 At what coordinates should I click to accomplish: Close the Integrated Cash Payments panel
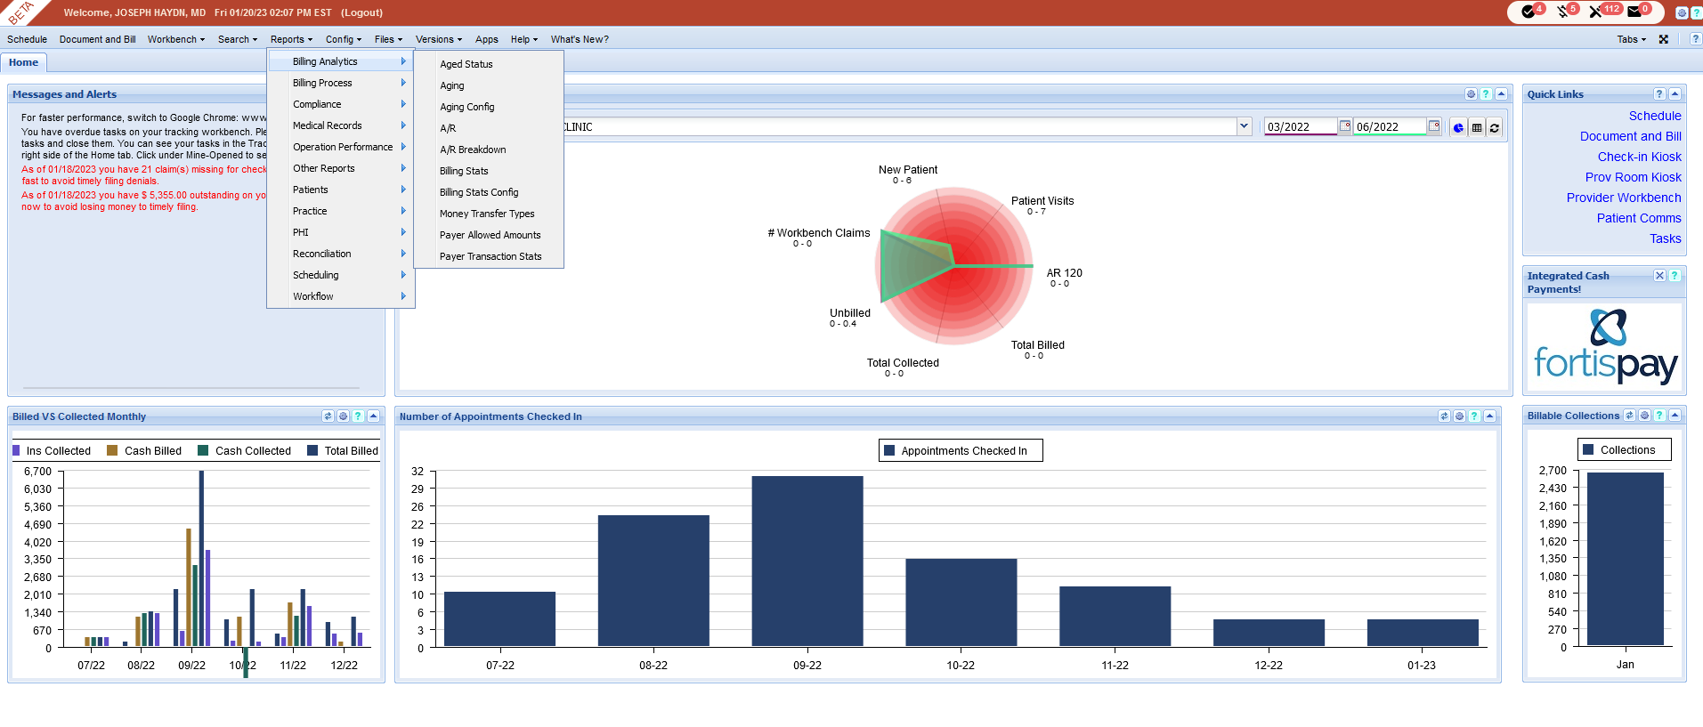[x=1659, y=276]
